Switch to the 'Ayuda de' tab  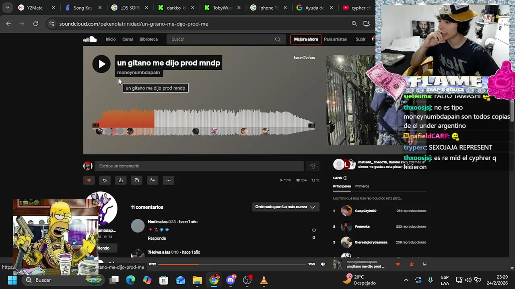[x=314, y=8]
